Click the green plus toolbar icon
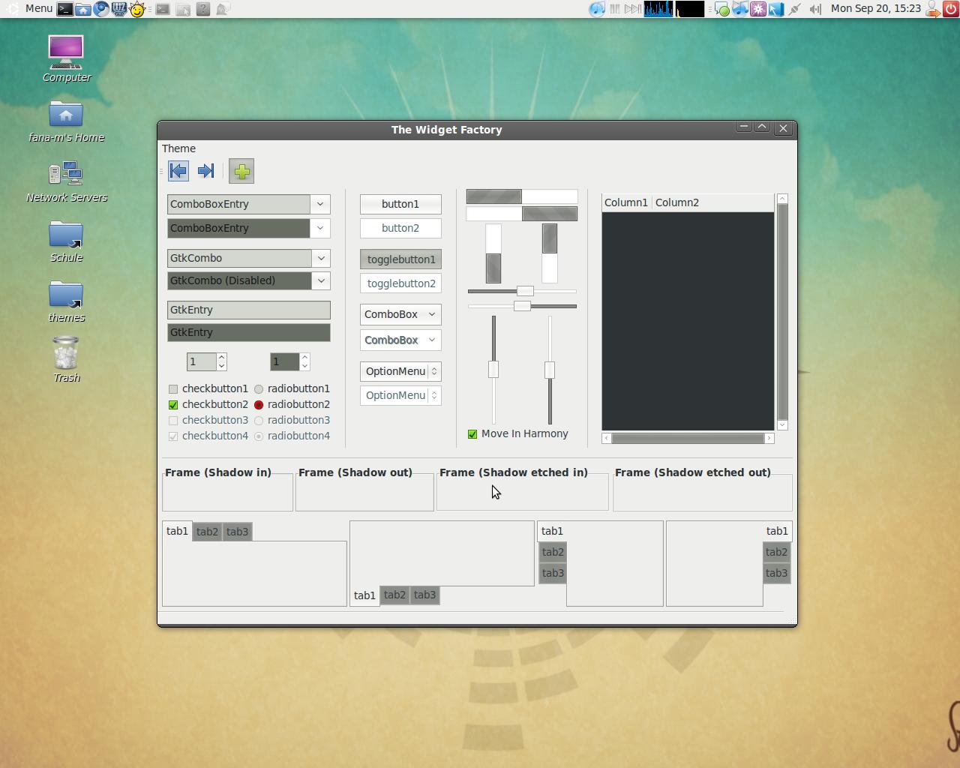Image resolution: width=960 pixels, height=768 pixels. click(x=241, y=171)
